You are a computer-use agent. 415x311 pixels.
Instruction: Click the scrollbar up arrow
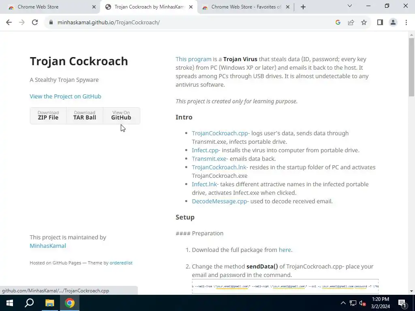[411, 34]
